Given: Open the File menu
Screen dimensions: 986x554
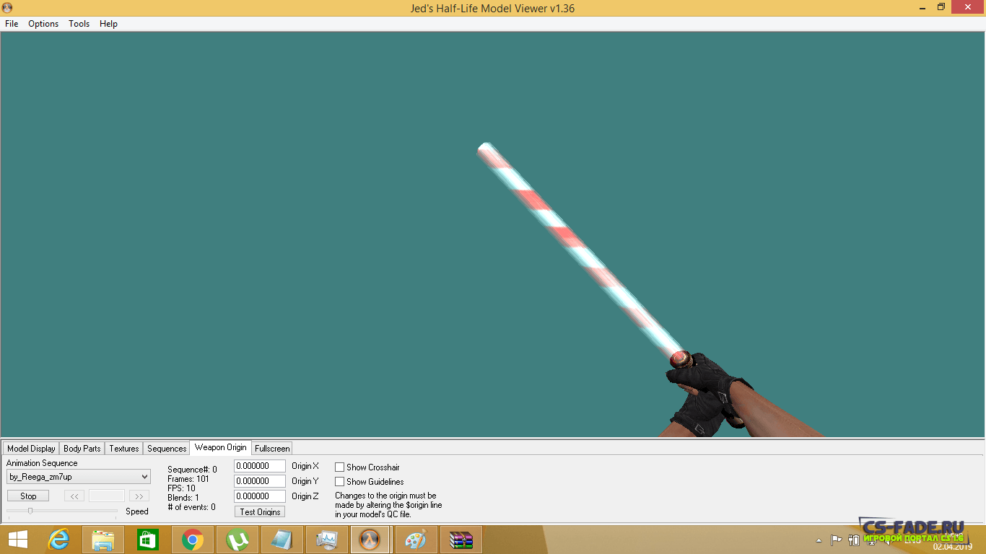Looking at the screenshot, I should click(12, 24).
